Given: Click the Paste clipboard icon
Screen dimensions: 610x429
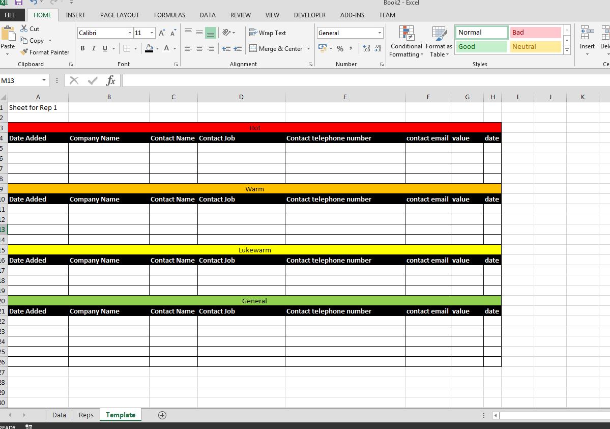Looking at the screenshot, I should (x=8, y=34).
